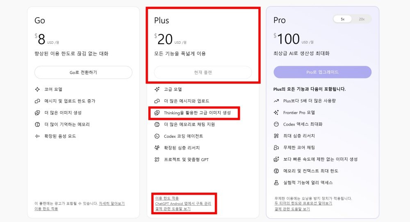Click the text 프로젝트 및 맞춤형 GPT
This screenshot has height=222, width=410.
(x=187, y=159)
